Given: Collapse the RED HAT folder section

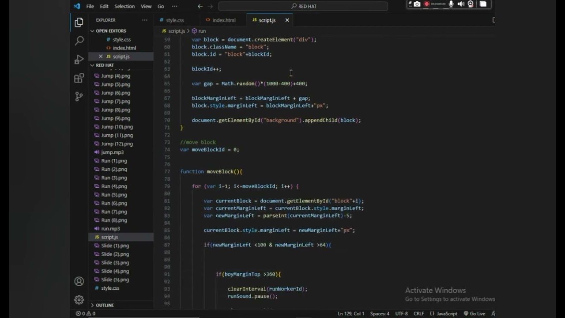Looking at the screenshot, I should tap(121, 65).
